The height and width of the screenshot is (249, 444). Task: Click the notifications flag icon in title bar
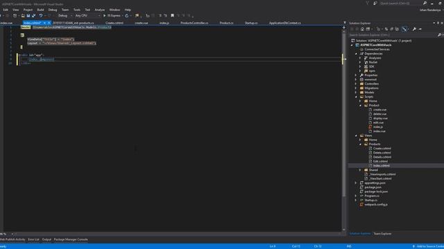(x=368, y=3)
